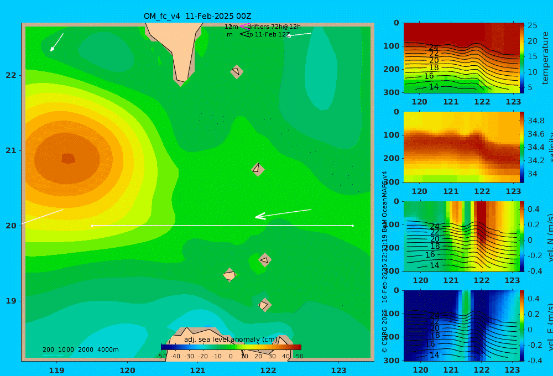This screenshot has width=553, height=376.
Task: Open the salinity section panel
Action: [461, 147]
